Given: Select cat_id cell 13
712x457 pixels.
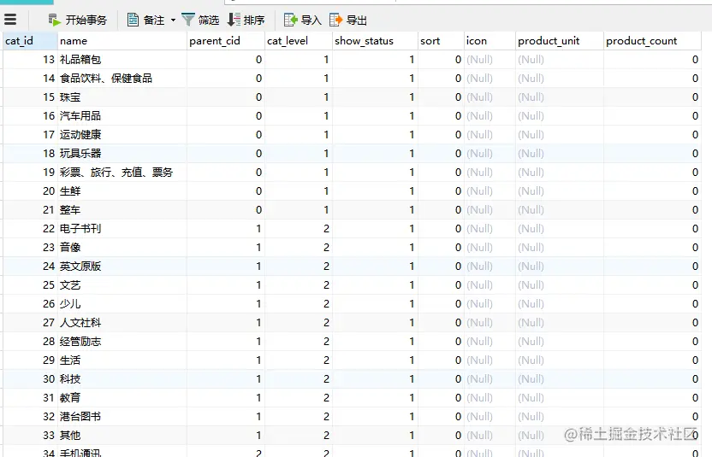Looking at the screenshot, I should [x=30, y=60].
